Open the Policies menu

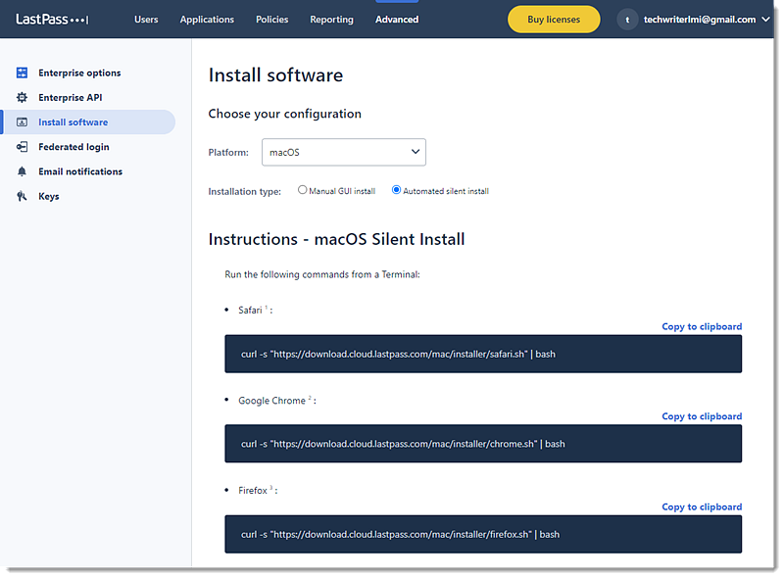271,20
